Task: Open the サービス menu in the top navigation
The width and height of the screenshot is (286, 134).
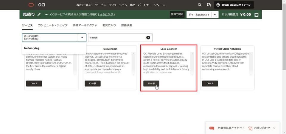Action: (x=100, y=5)
